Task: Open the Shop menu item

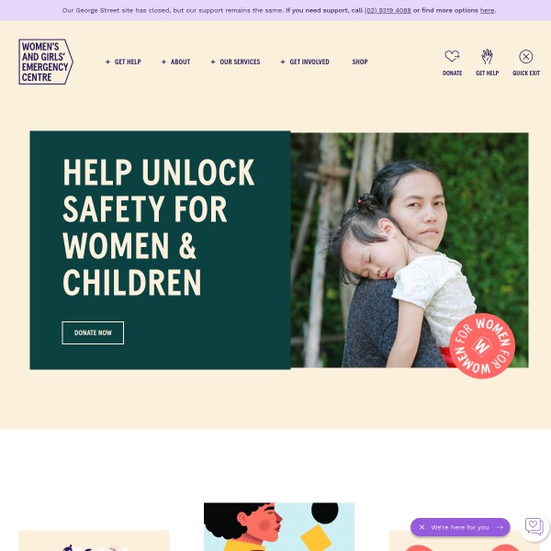Action: pos(360,62)
